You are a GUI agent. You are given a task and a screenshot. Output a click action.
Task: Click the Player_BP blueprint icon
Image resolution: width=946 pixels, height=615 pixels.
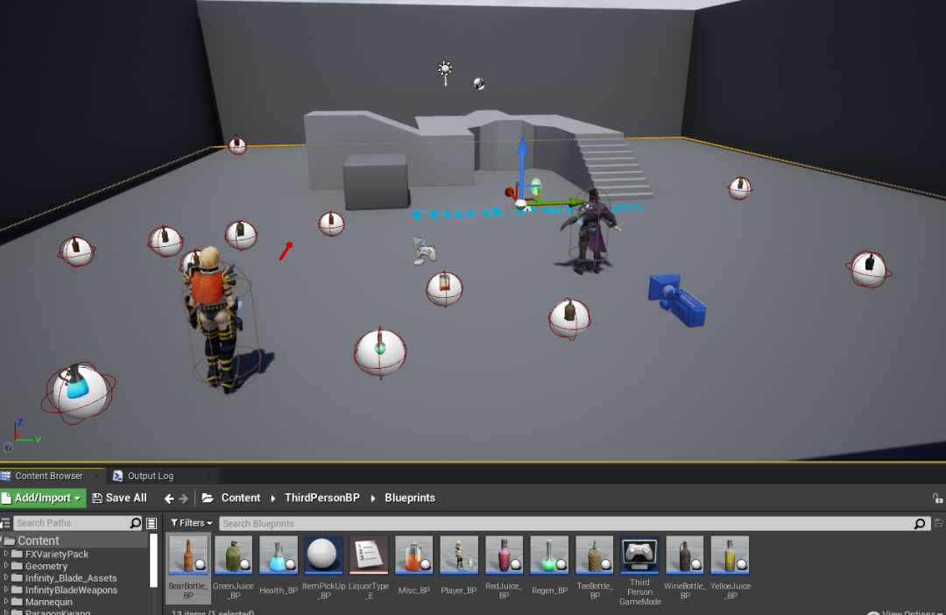coord(458,555)
